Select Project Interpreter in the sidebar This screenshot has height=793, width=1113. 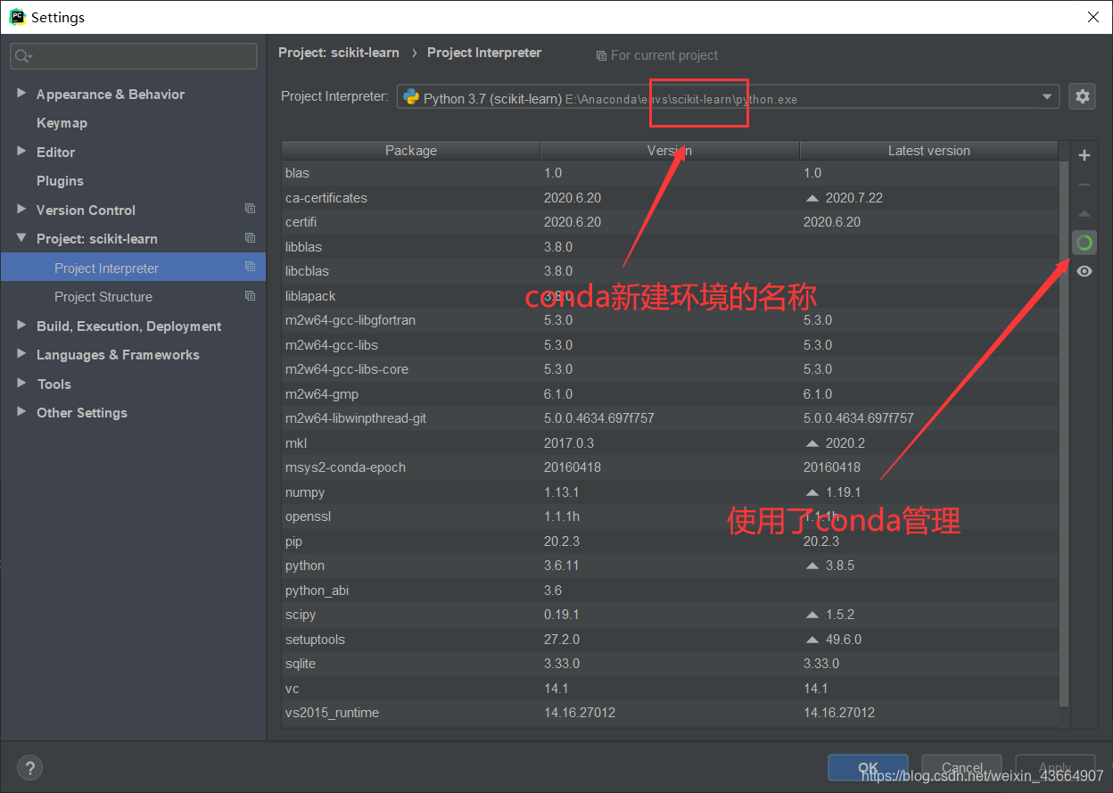133,268
